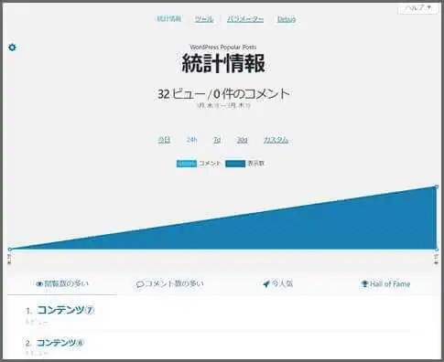Click the chart data point at the right peak

(x=437, y=186)
